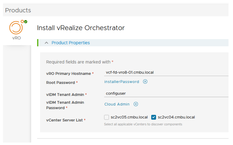Open the Cloud Admin password link
The width and height of the screenshot is (233, 145).
pos(117,104)
